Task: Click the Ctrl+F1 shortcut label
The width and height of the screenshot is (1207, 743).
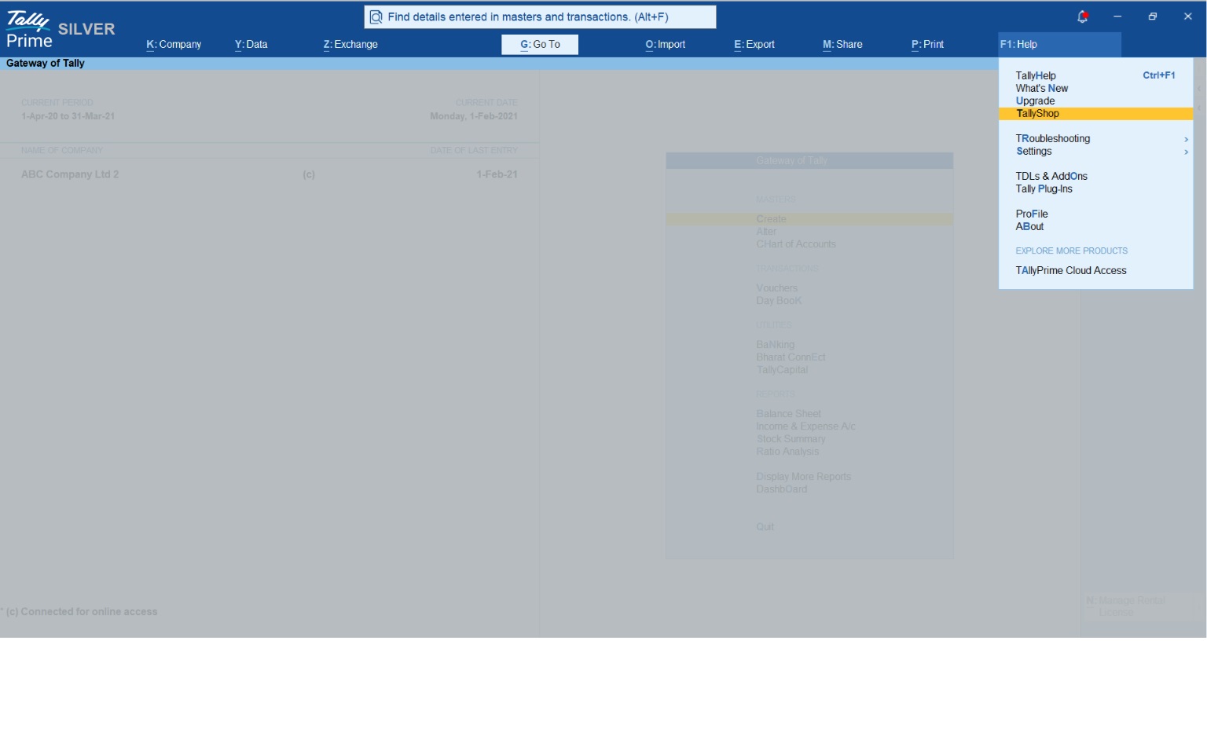Action: coord(1159,76)
